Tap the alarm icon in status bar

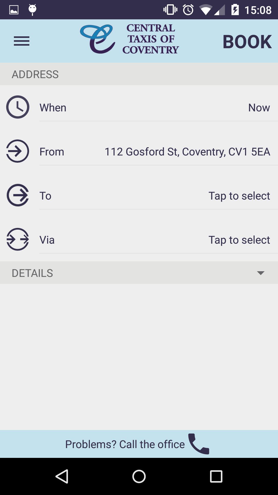tap(188, 10)
